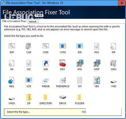Screen dimensions: 126x119
Task: Select the FOLDER file type icon
Action: pyautogui.click(x=79, y=97)
